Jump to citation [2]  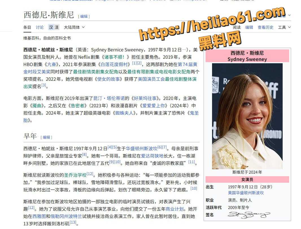coord(139,63)
